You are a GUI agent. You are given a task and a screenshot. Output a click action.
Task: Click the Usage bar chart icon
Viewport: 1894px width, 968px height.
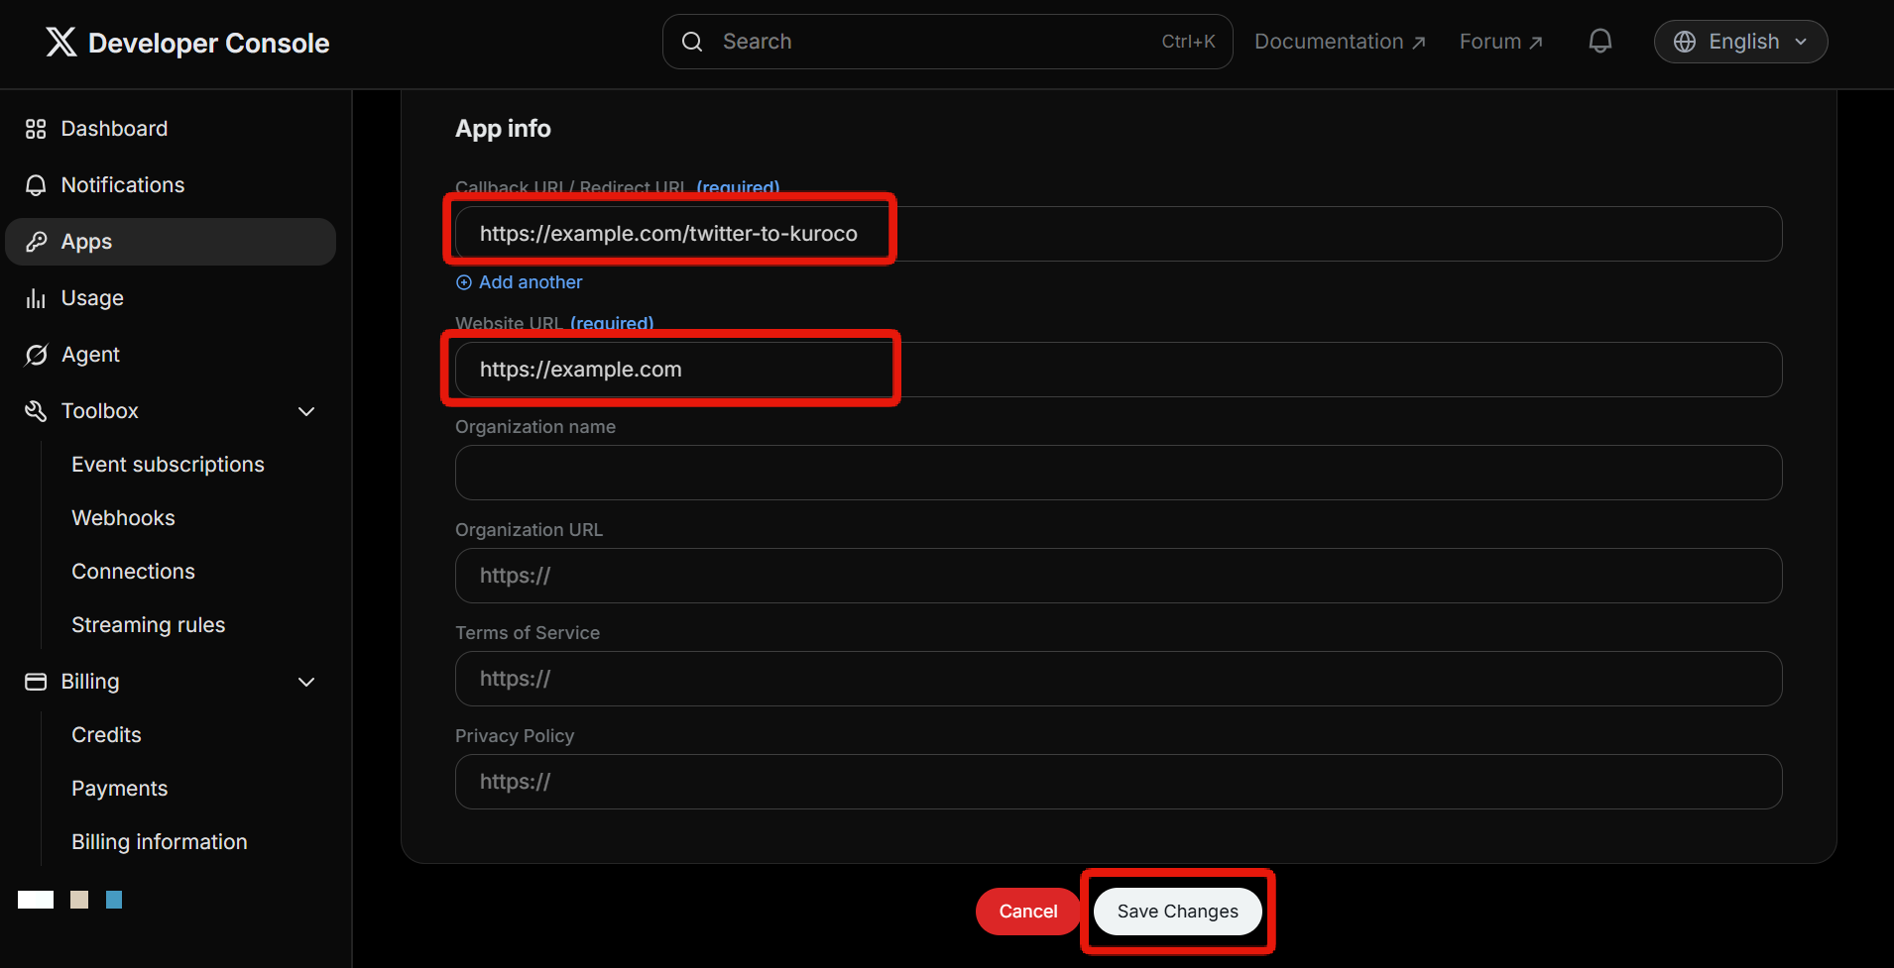pyautogui.click(x=36, y=298)
